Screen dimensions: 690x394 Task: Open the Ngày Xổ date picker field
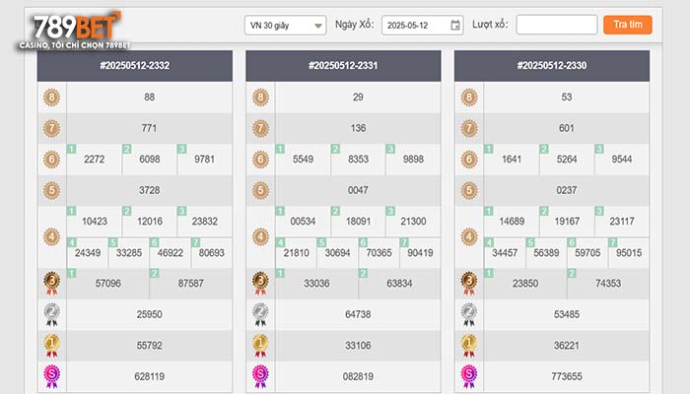pos(423,26)
